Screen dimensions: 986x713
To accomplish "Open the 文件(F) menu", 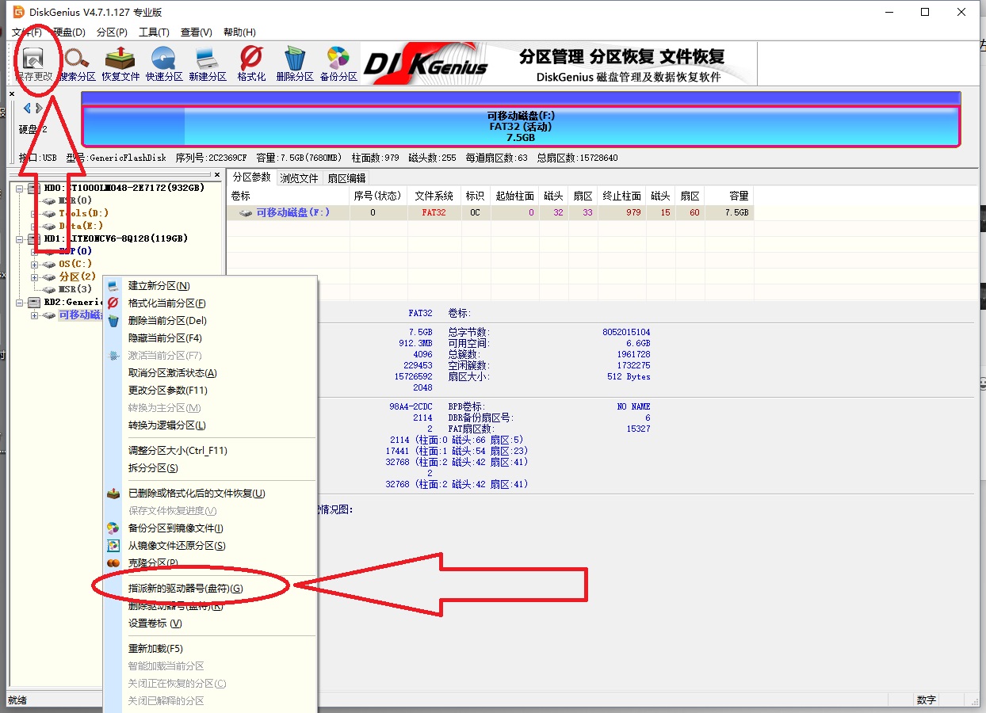I will (x=27, y=32).
